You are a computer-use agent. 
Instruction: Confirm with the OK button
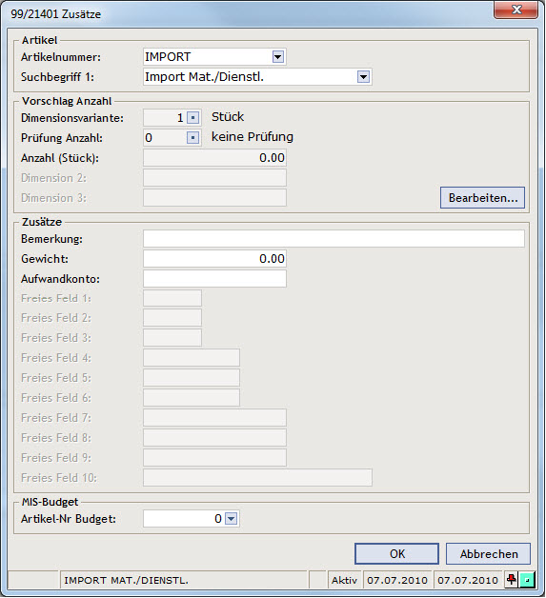tap(396, 554)
